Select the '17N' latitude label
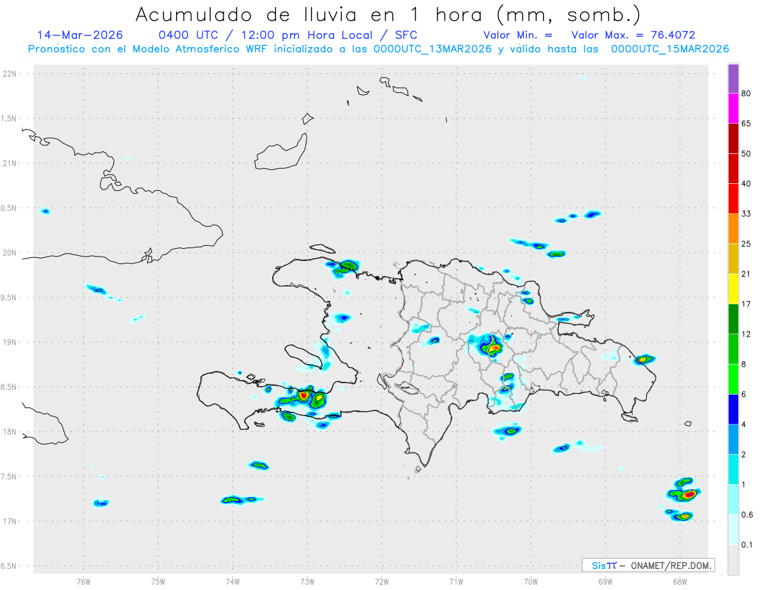Image resolution: width=763 pixels, height=590 pixels. (x=10, y=521)
